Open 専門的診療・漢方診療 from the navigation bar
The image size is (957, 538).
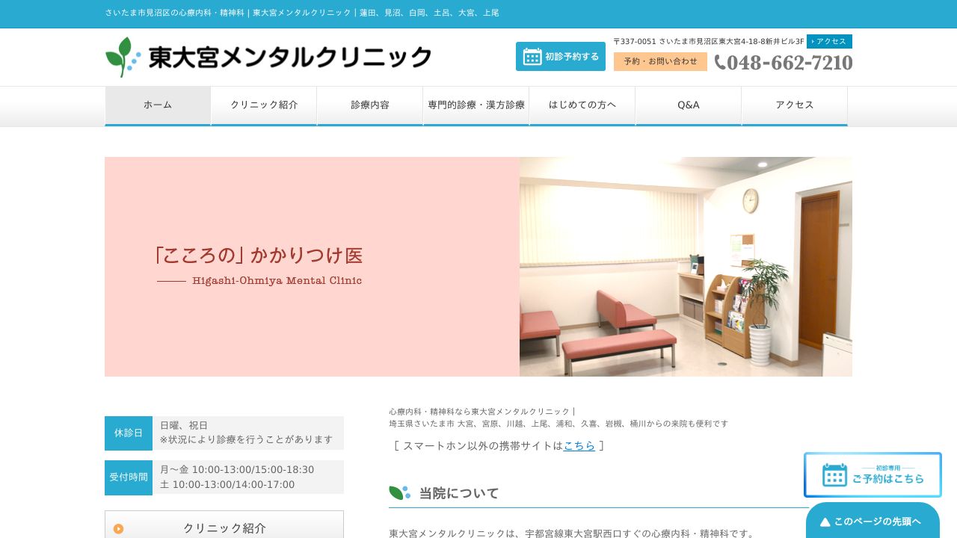pos(476,105)
